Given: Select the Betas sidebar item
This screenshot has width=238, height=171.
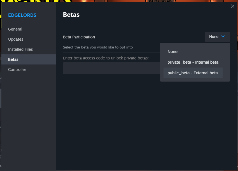Looking at the screenshot, I should tap(13, 59).
